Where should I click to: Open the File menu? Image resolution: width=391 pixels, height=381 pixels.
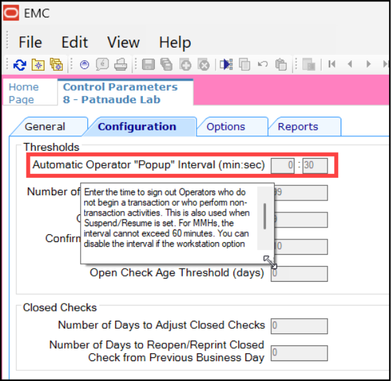coord(30,42)
